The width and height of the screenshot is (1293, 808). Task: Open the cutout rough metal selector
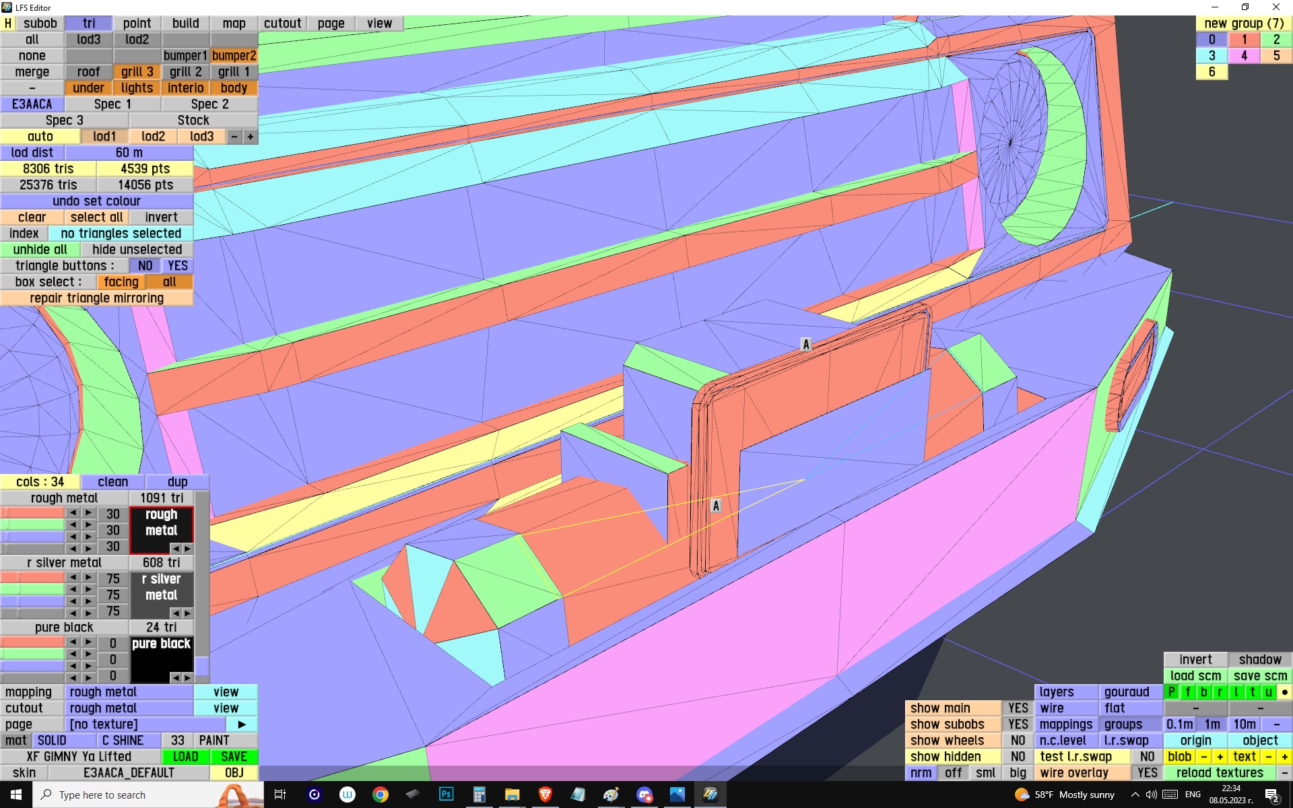pos(129,708)
